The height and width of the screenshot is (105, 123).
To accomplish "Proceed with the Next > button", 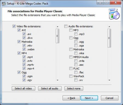I will tap(89, 98).
